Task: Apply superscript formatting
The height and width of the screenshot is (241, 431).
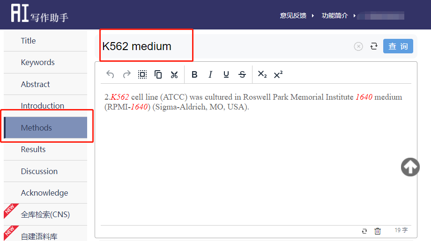Action: 278,74
